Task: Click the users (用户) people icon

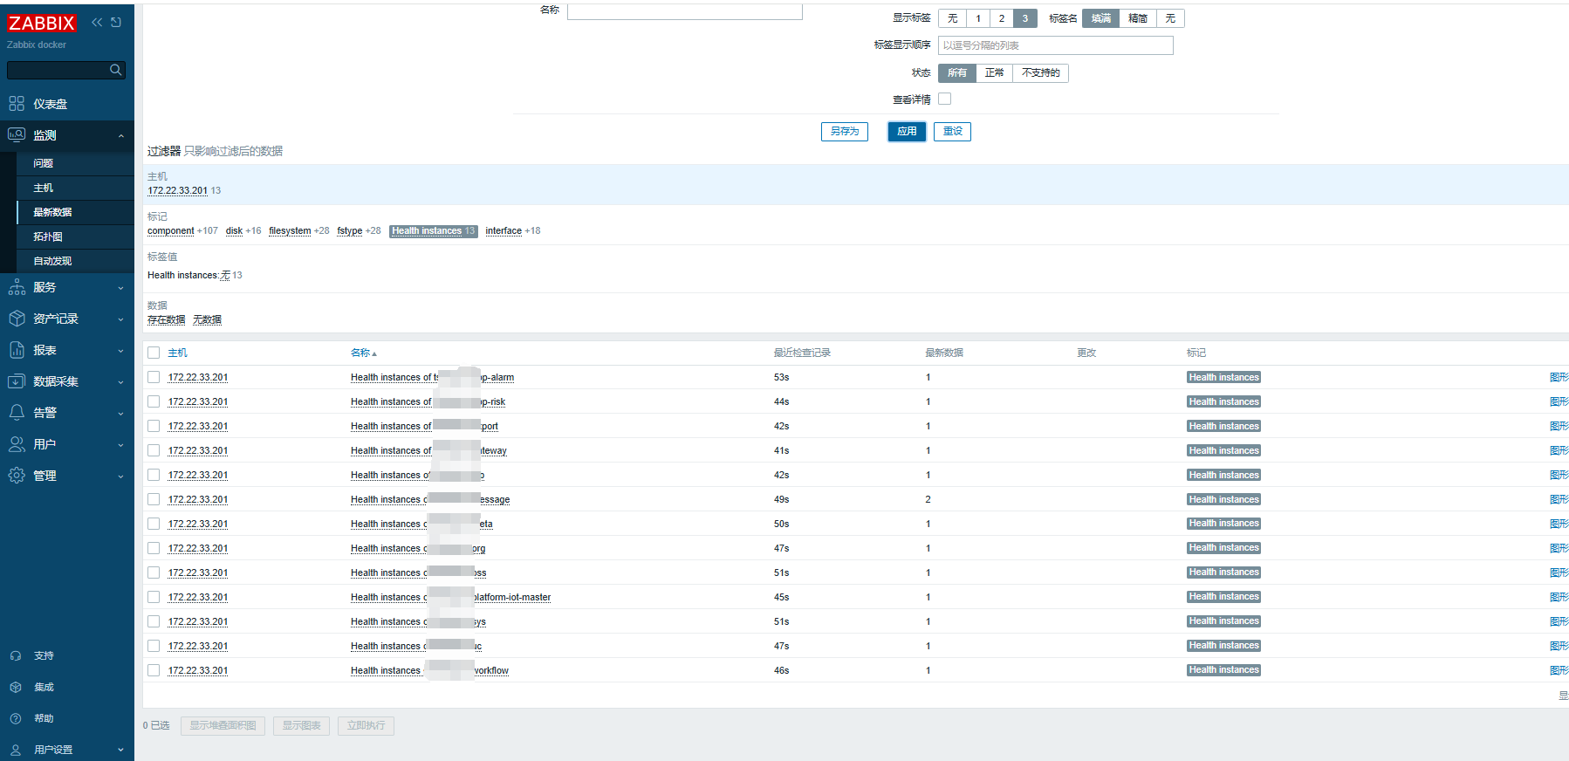Action: (17, 444)
